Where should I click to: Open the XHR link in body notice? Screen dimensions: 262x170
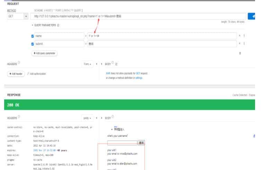108,73
